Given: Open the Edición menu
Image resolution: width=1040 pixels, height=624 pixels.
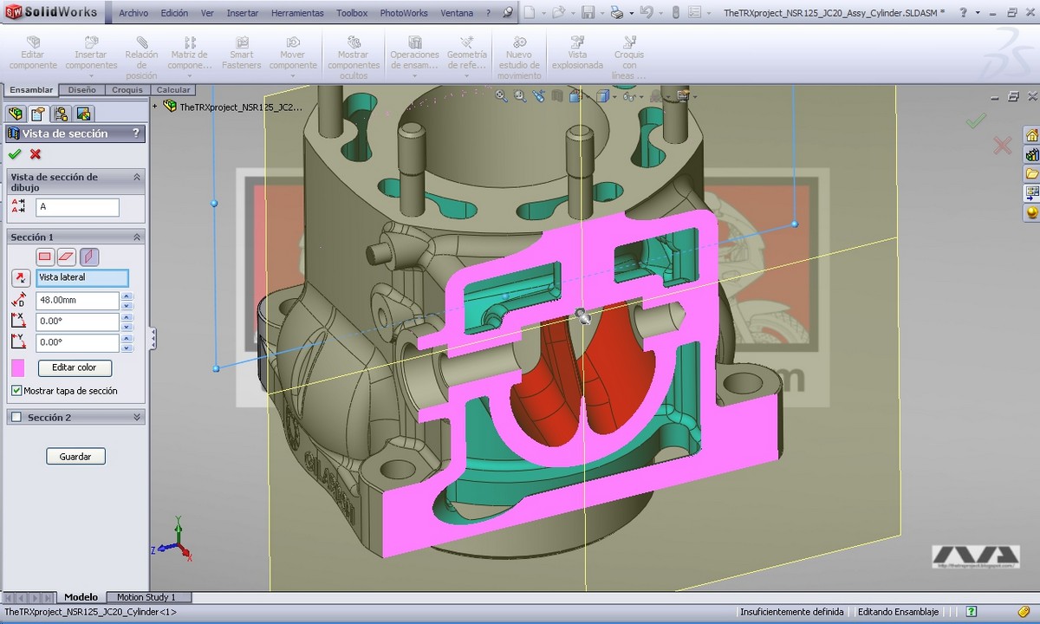Looking at the screenshot, I should [174, 13].
